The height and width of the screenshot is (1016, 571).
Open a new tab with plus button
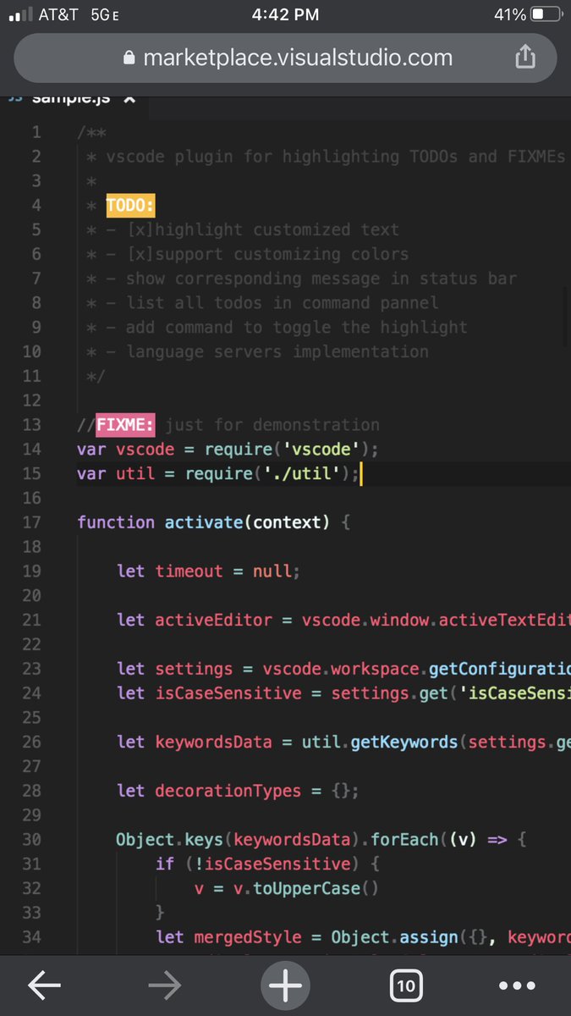[285, 986]
